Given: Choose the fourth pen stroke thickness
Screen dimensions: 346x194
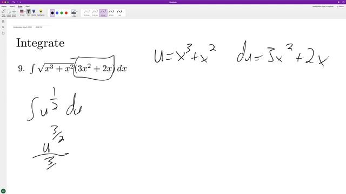Looking at the screenshot, I should point(111,13).
